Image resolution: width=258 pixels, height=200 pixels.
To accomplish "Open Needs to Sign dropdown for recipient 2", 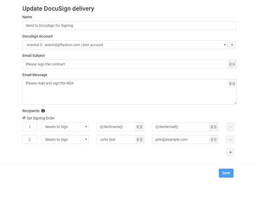I will click(65, 140).
